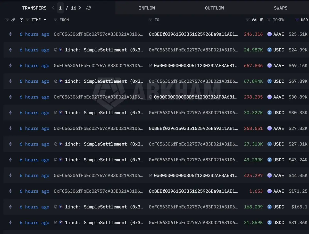Open the TIME column filter icon
This screenshot has height=234, width=309.
(28, 20)
